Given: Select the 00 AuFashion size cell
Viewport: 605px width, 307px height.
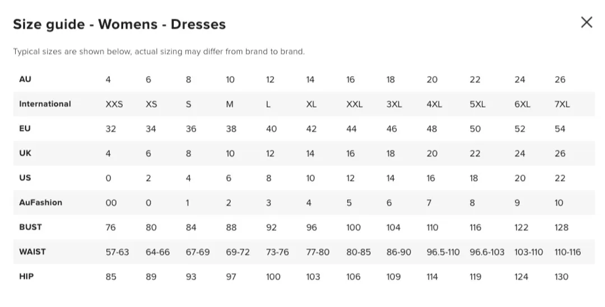Looking at the screenshot, I should coord(111,203).
